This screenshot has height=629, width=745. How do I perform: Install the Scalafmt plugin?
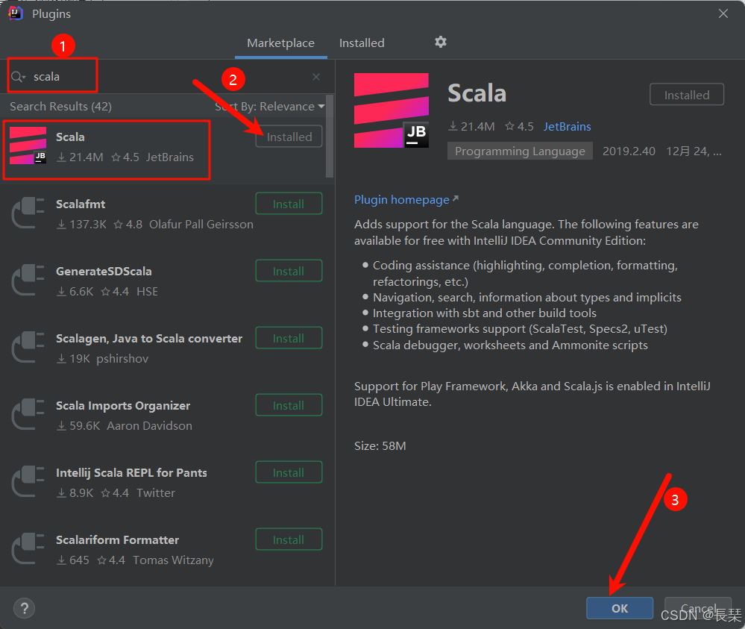pyautogui.click(x=289, y=204)
